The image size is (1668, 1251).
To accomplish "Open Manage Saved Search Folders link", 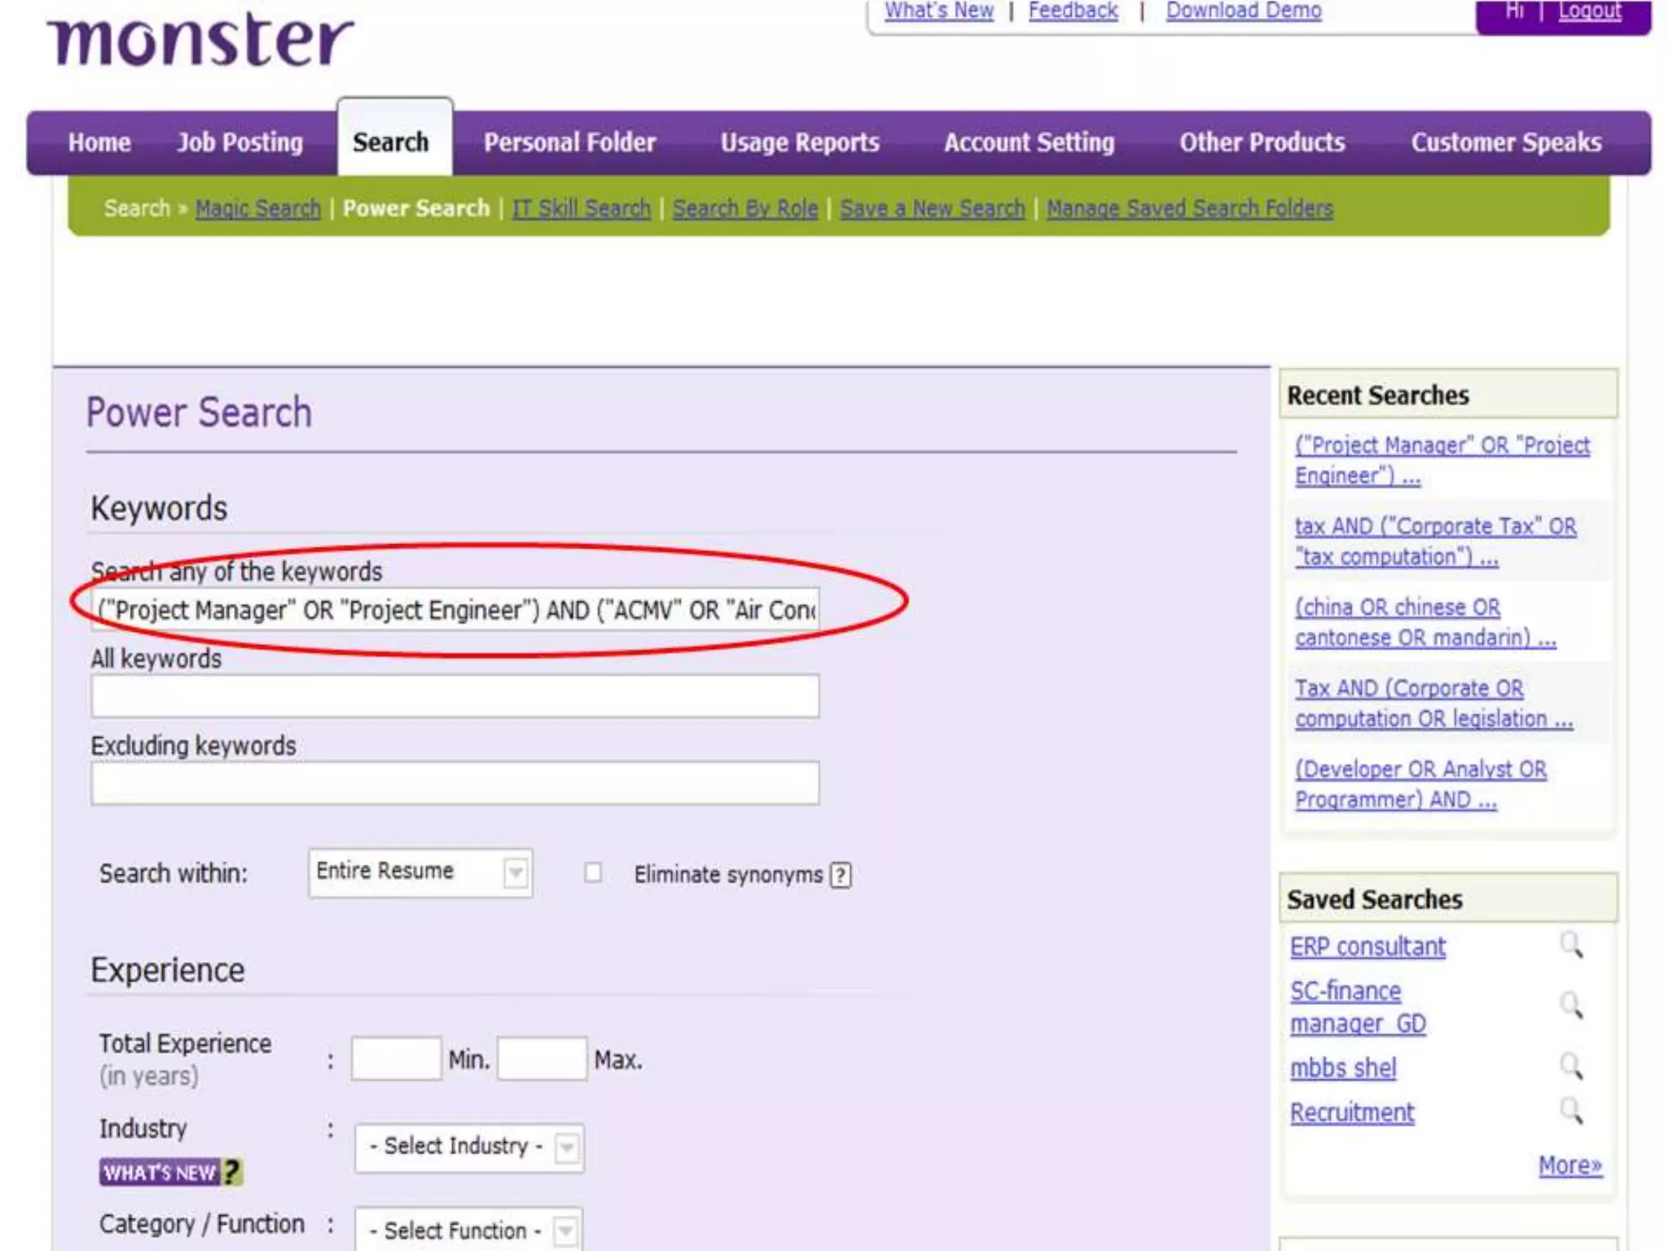I will point(1189,208).
